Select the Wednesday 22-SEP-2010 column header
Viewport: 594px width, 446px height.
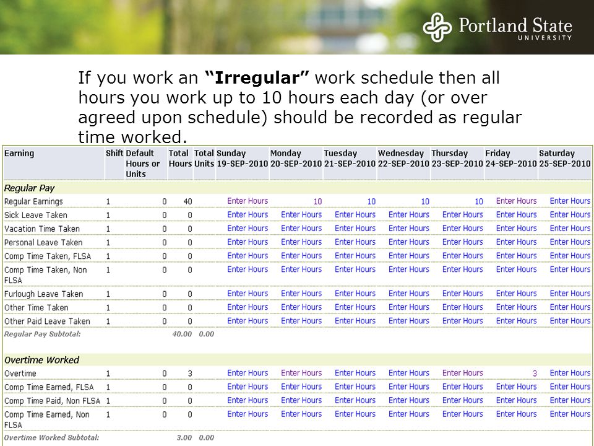(403, 159)
